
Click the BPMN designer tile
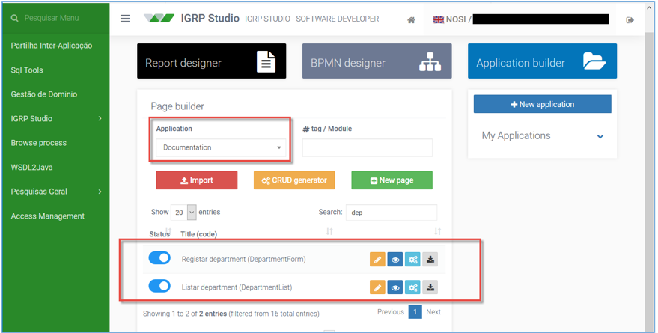[x=377, y=61]
